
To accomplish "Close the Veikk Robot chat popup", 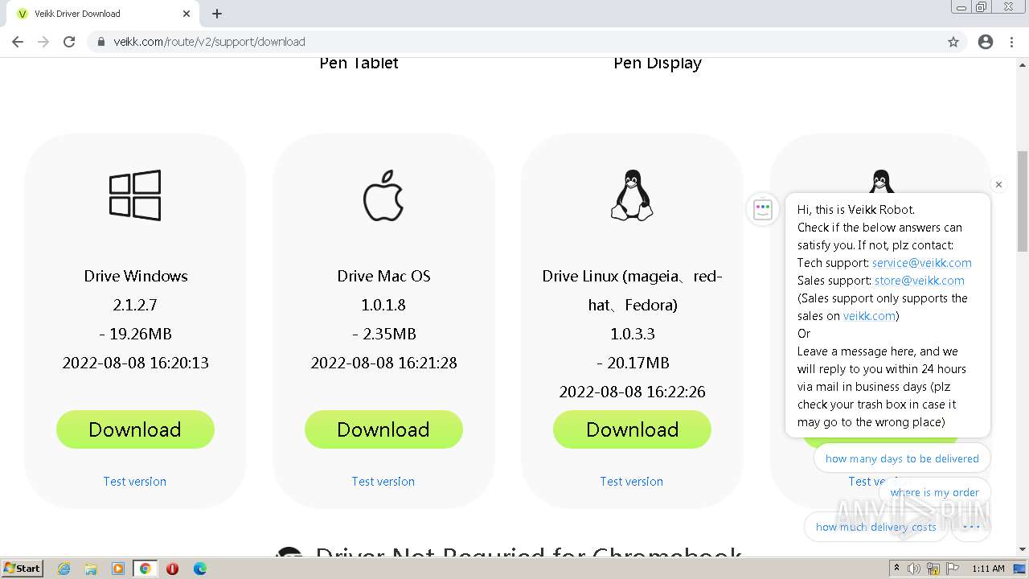I will pos(998,184).
